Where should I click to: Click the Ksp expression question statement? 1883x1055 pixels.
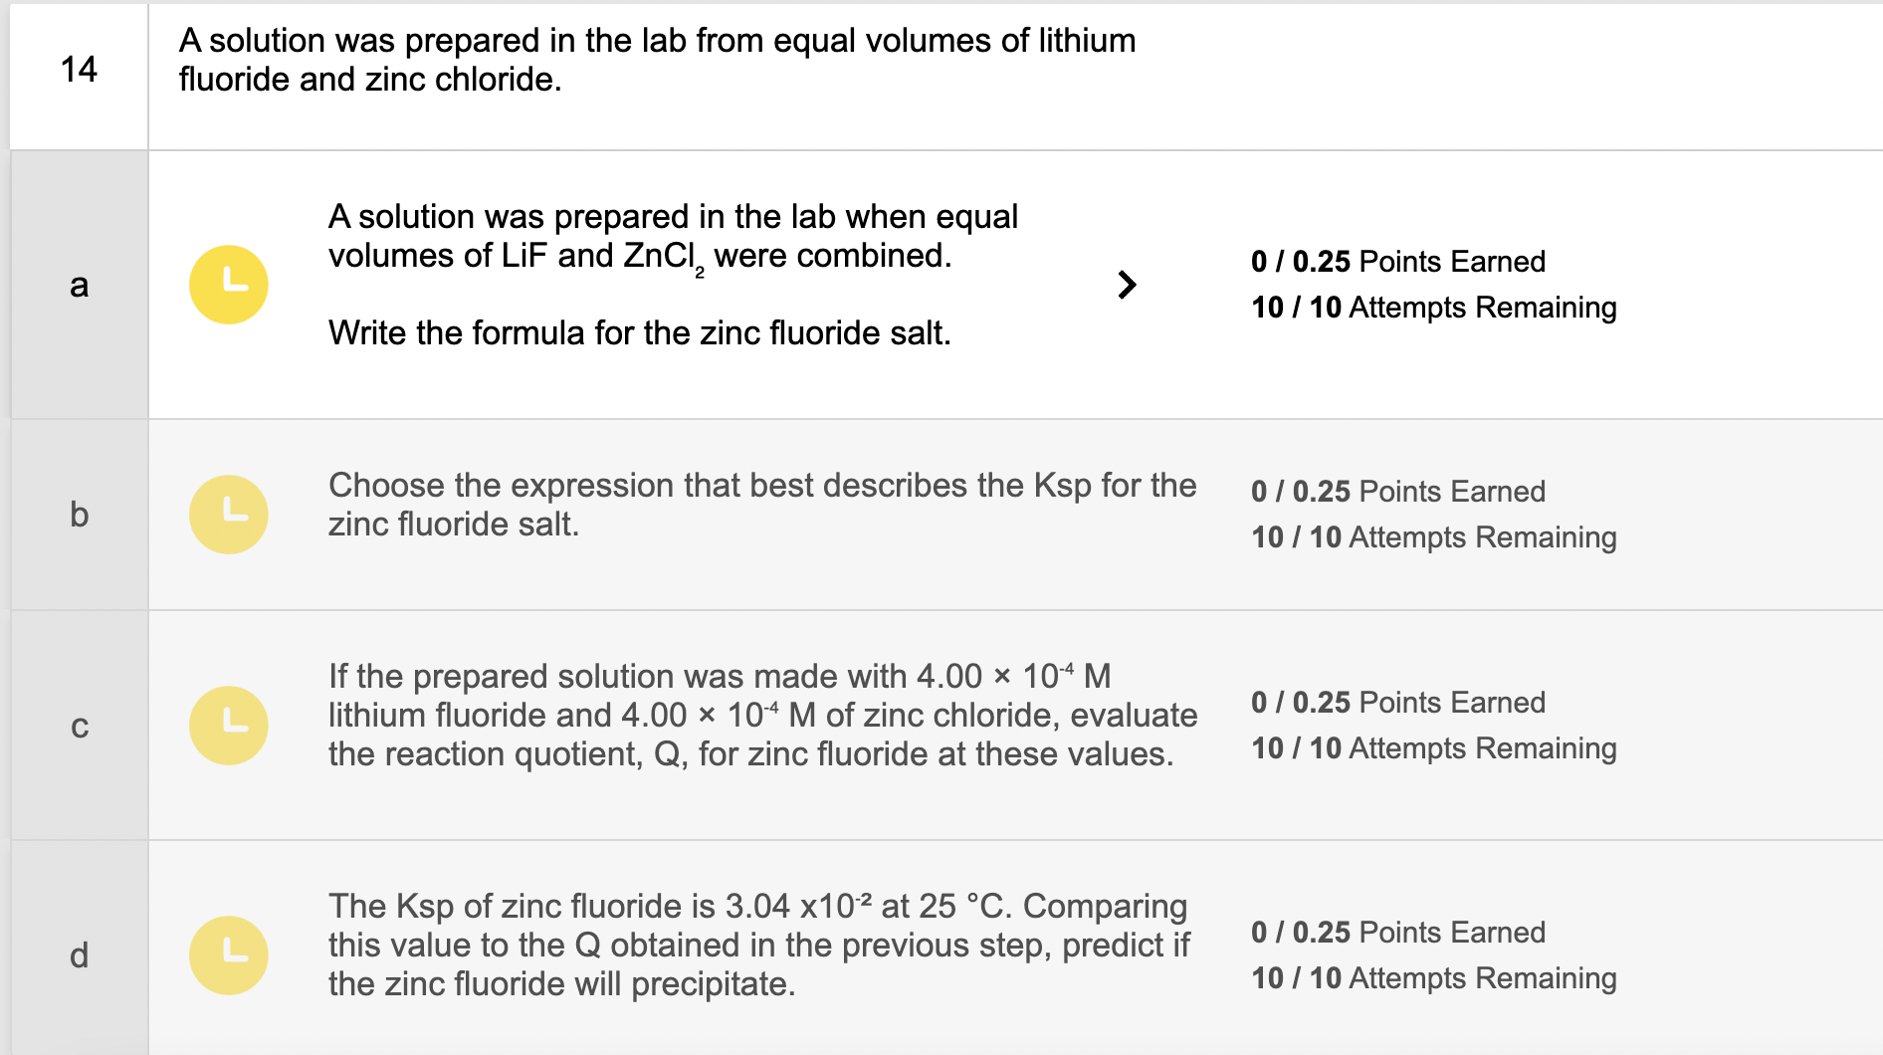[762, 505]
